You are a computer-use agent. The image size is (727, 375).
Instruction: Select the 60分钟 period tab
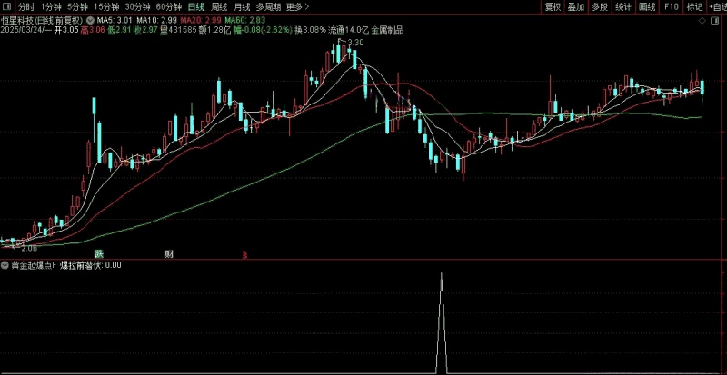169,6
